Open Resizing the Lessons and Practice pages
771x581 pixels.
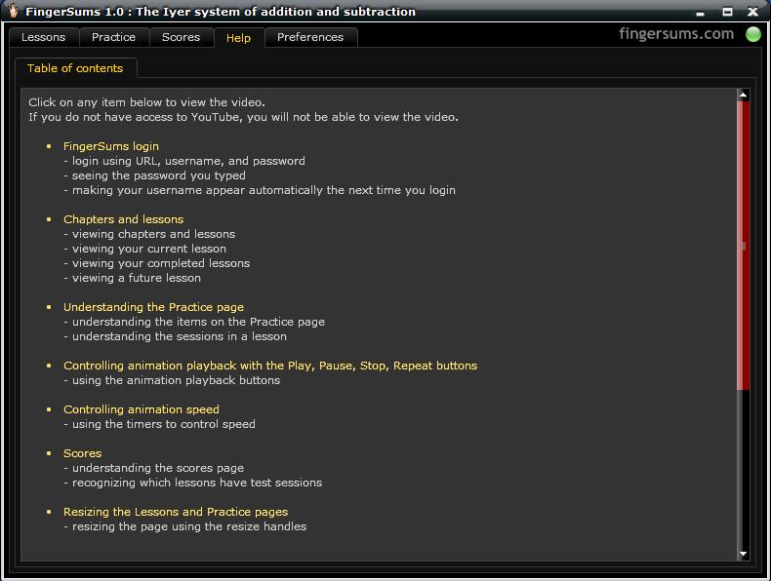tap(176, 512)
